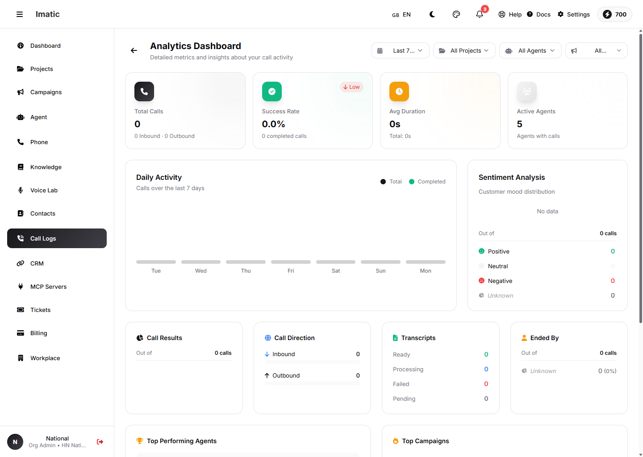
Task: Open Settings in top bar
Action: (574, 14)
